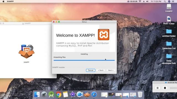
Task: Select the Tableview List folder
Action: coord(169,45)
